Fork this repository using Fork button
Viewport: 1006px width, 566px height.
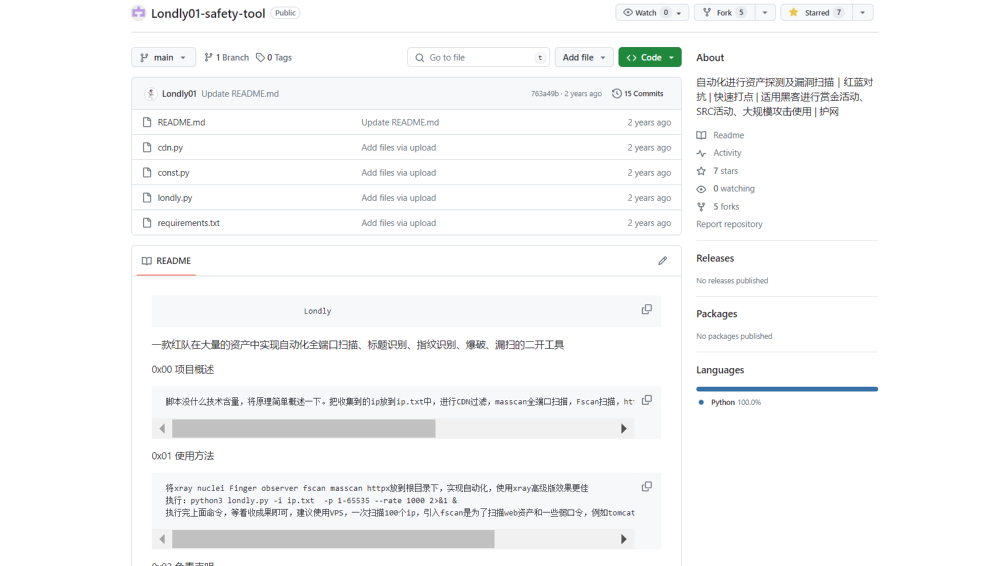[724, 12]
